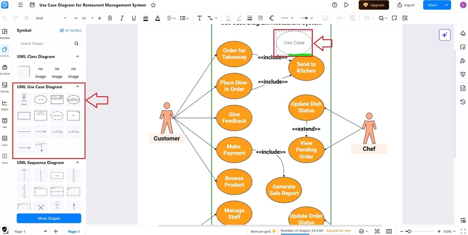Star the diagram as favorite
The width and height of the screenshot is (468, 235).
pos(153,5)
